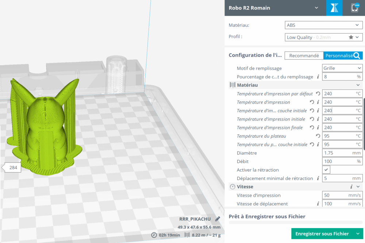The width and height of the screenshot is (365, 243).
Task: Click the Vitesse de déplacement field
Action: pos(342,204)
